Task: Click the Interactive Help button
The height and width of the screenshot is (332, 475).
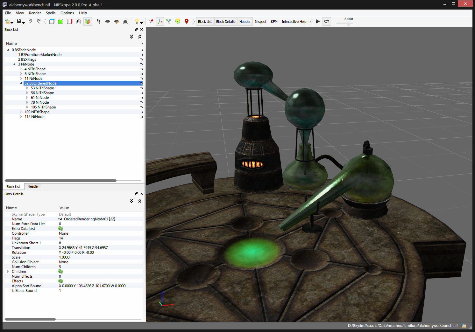Action: (294, 22)
